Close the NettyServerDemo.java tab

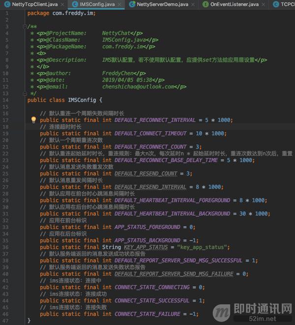(x=193, y=4)
